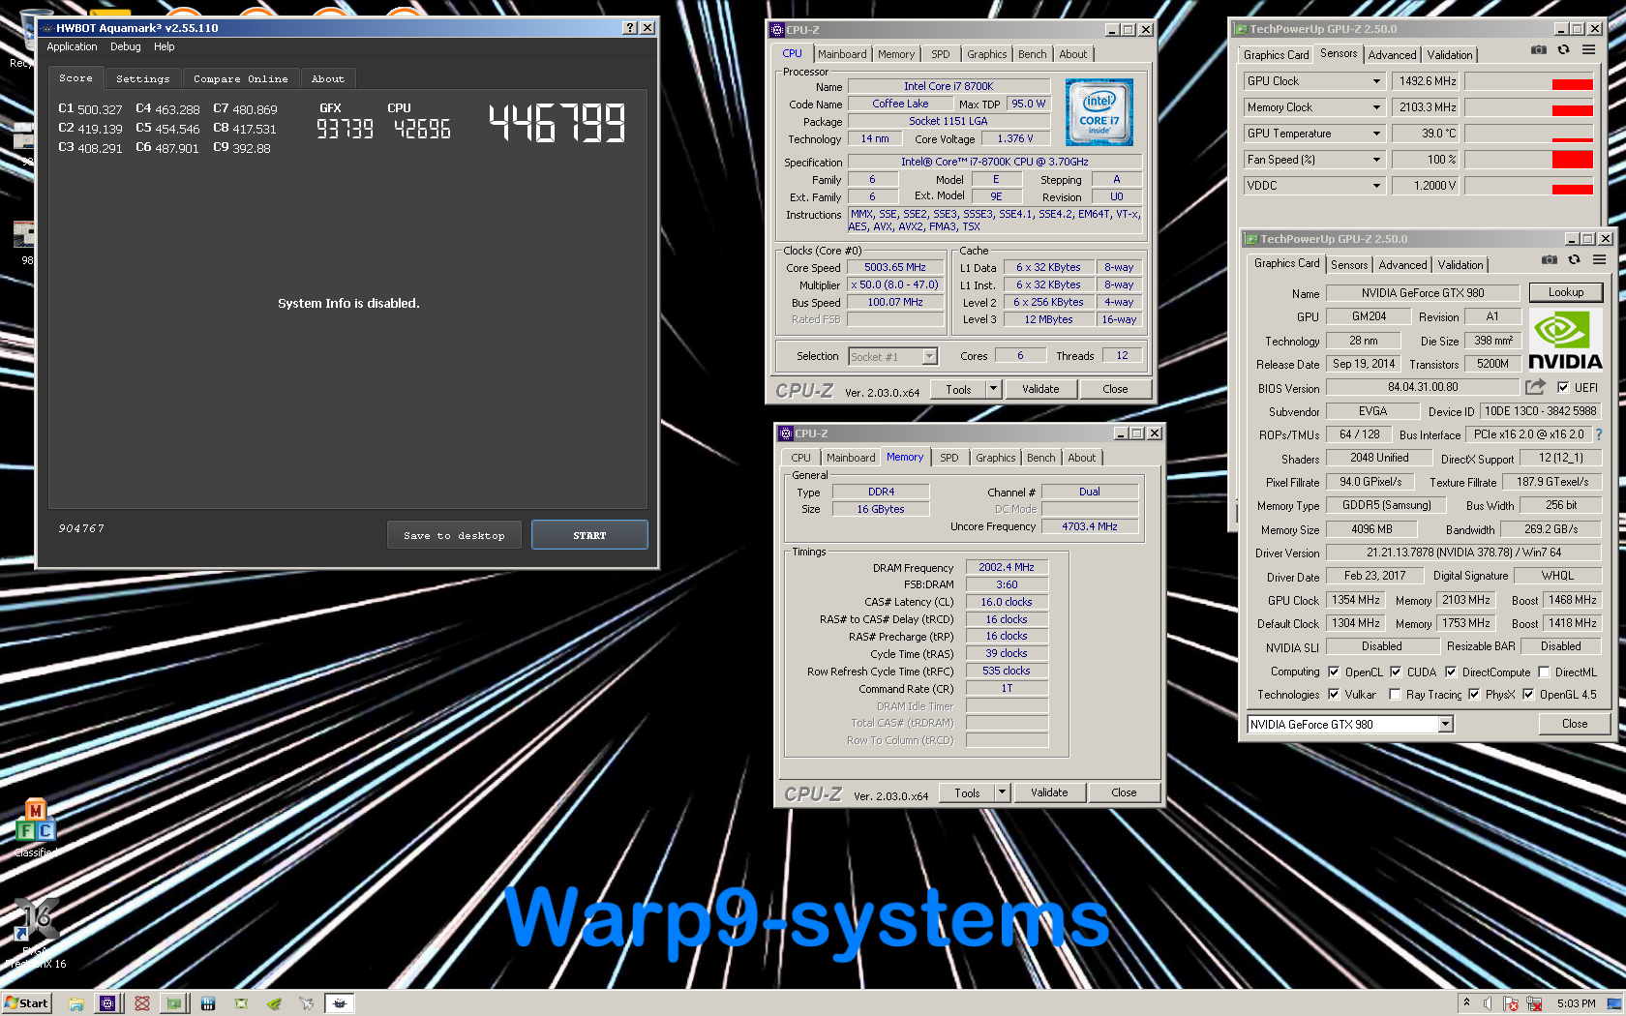Click the volume speaker tray icon

pyautogui.click(x=1488, y=1003)
